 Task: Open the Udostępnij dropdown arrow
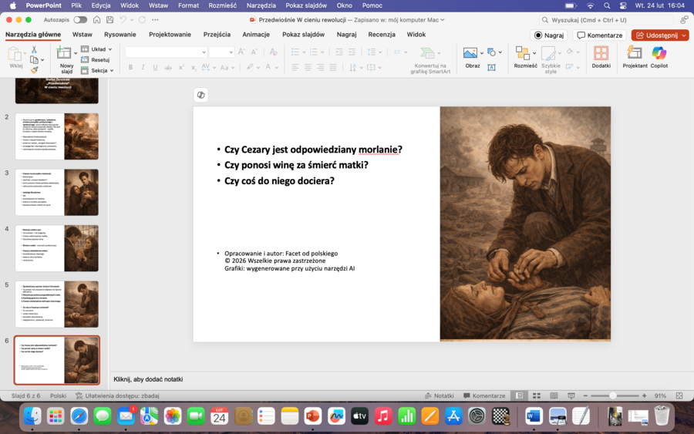[684, 35]
